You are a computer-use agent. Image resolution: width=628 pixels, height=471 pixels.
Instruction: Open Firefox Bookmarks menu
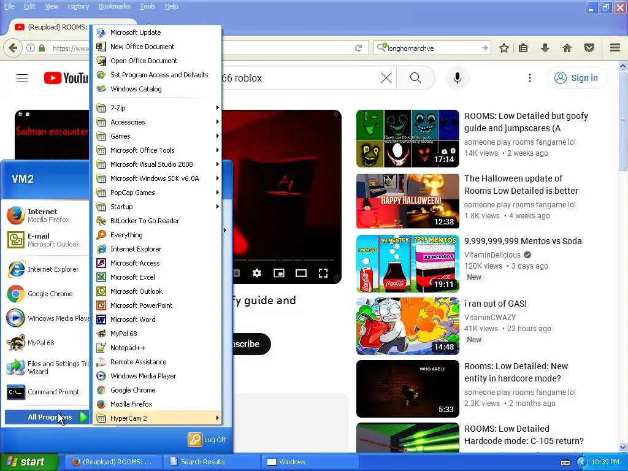(x=114, y=6)
